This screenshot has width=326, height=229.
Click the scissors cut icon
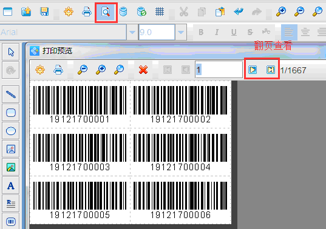184,12
